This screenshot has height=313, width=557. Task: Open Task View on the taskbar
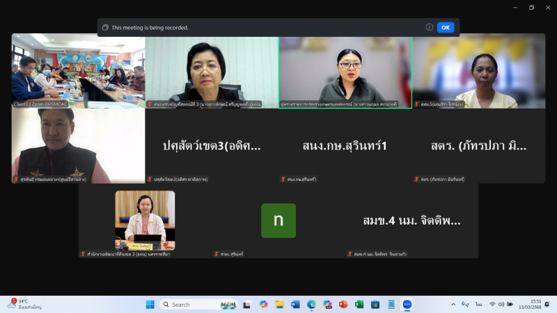[247, 305]
